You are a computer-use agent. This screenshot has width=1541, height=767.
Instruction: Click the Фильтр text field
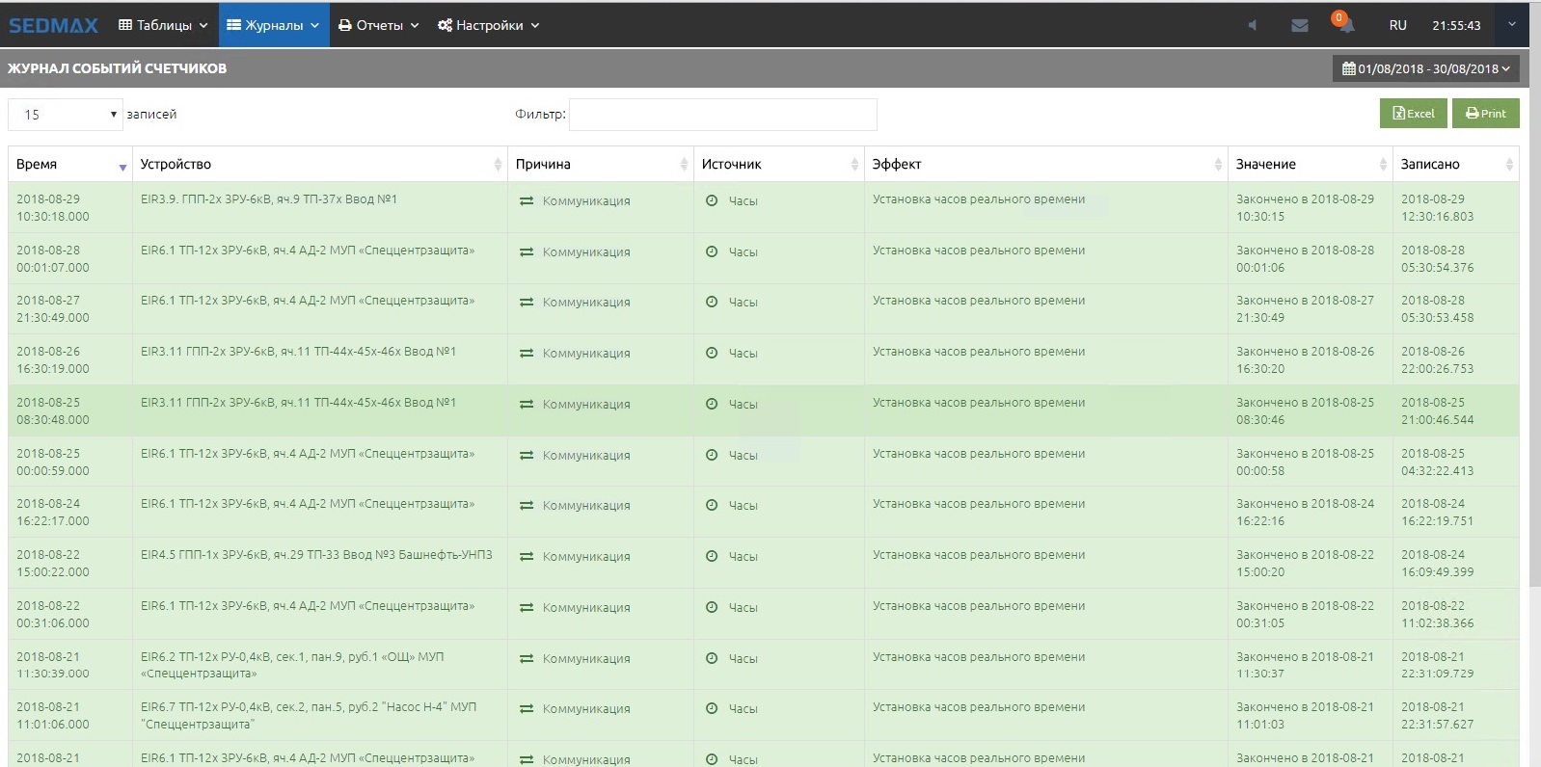click(722, 115)
